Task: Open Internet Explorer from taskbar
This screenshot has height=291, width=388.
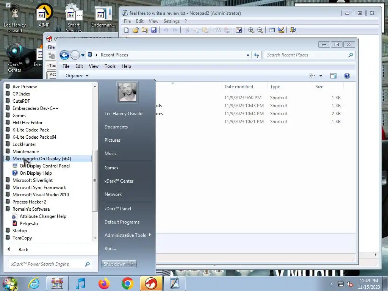Action: (x=34, y=283)
